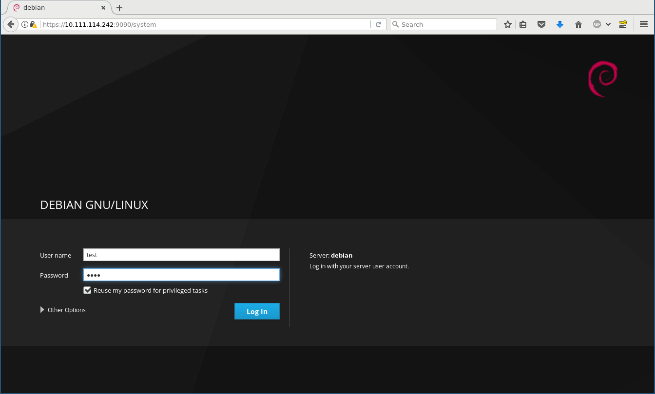Screen dimensions: 655x394
Task: Click 'Log in with your server user account.' text
Action: pos(359,266)
